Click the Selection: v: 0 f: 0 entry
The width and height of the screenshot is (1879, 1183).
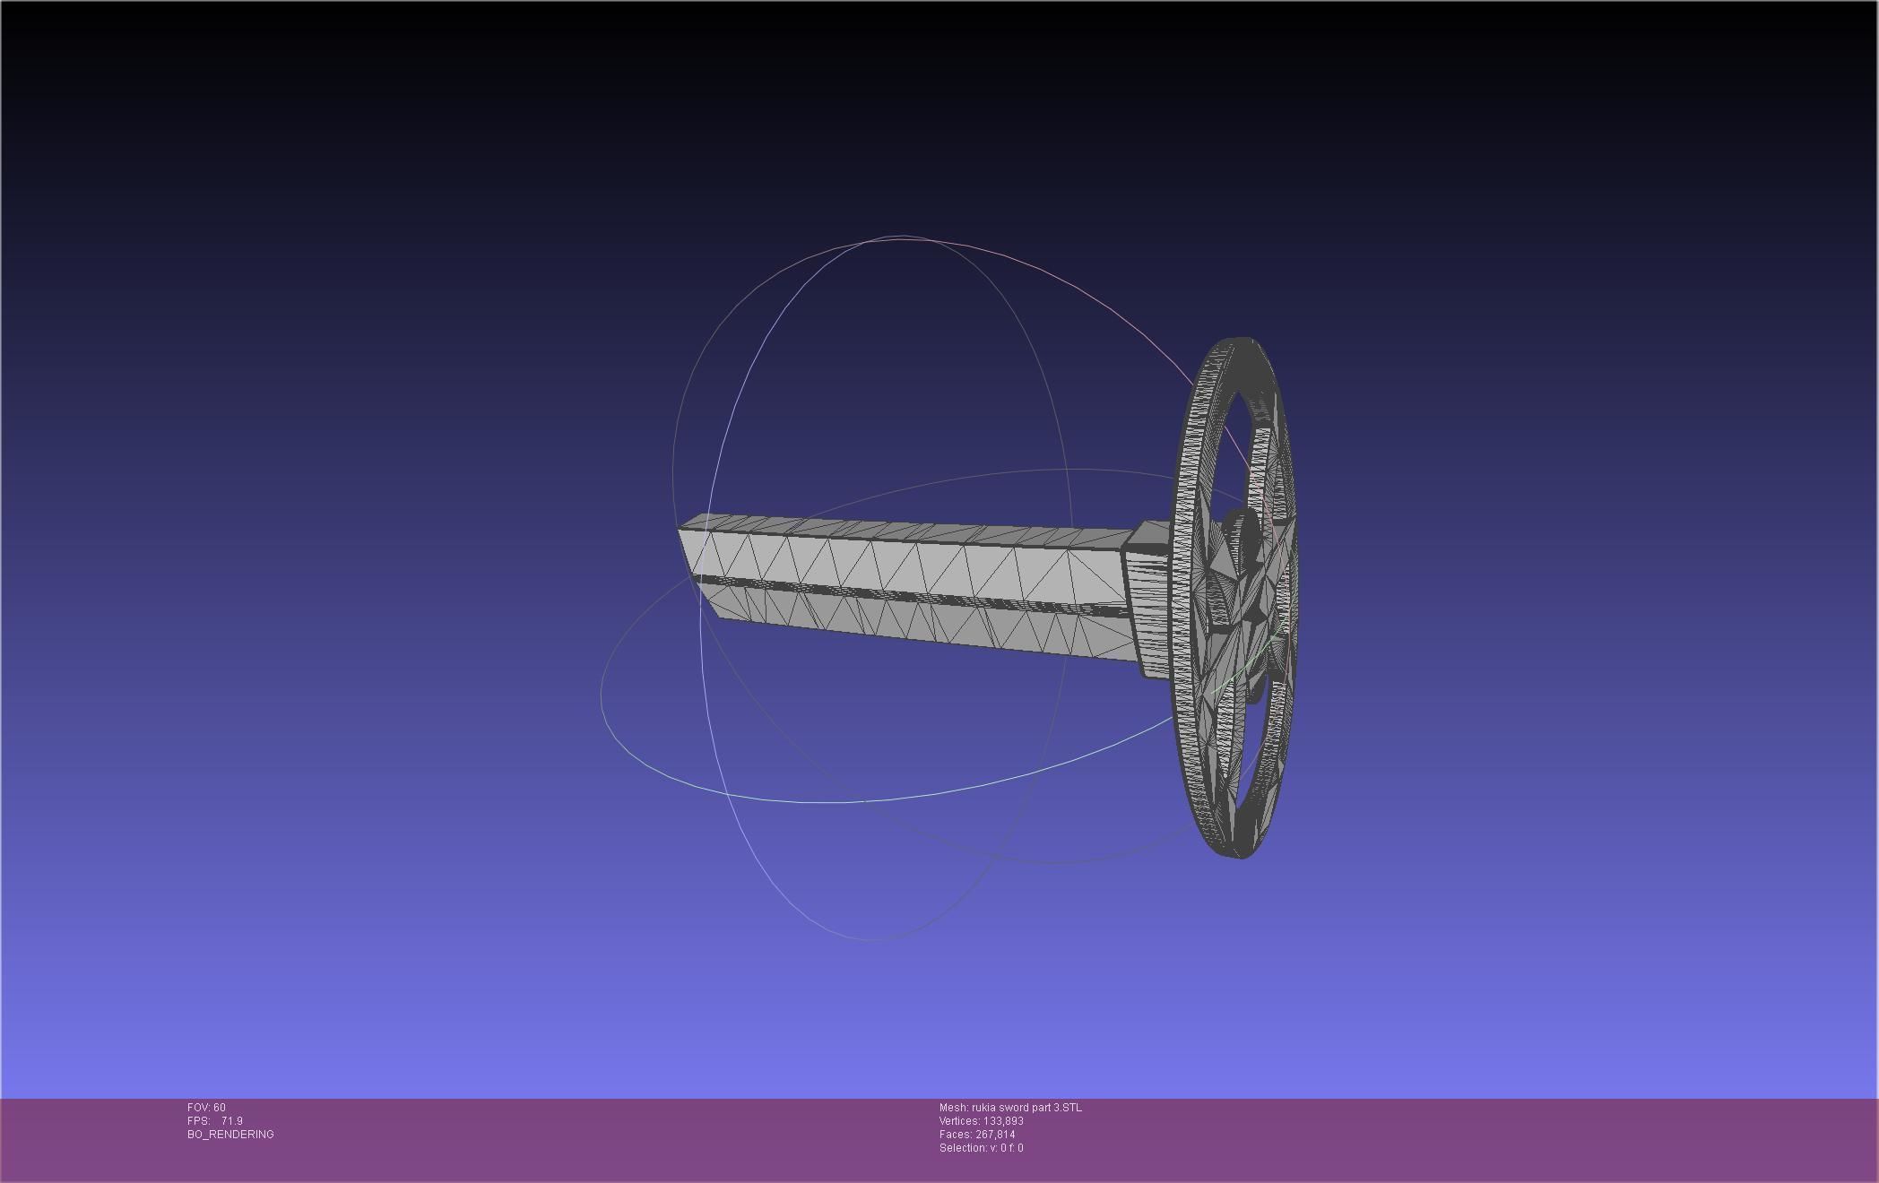click(982, 1148)
